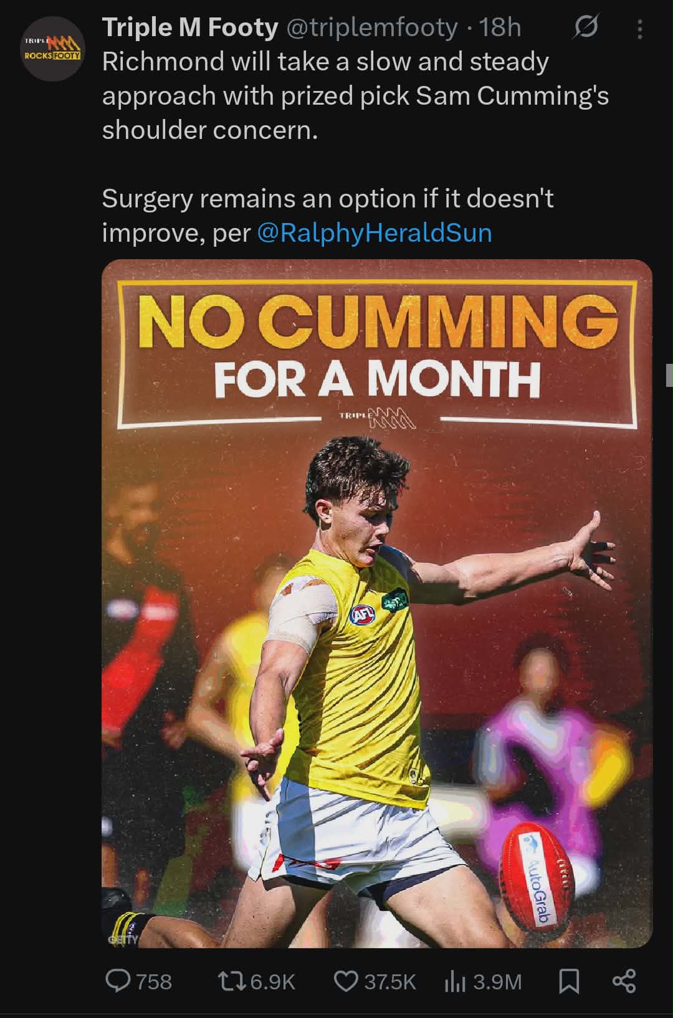Screen dimensions: 673x1018
Task: View post analytics bar chart icon
Action: 455,982
